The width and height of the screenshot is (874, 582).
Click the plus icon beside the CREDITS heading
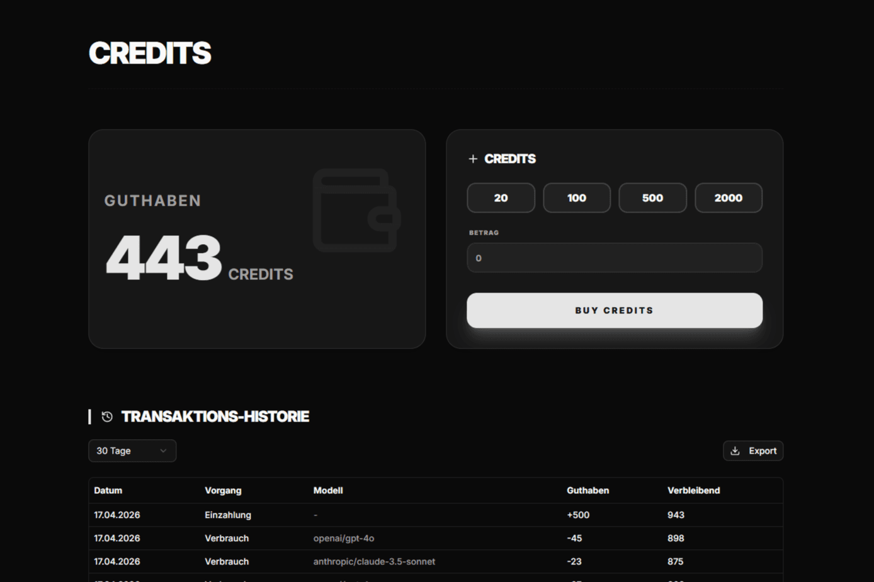[473, 159]
